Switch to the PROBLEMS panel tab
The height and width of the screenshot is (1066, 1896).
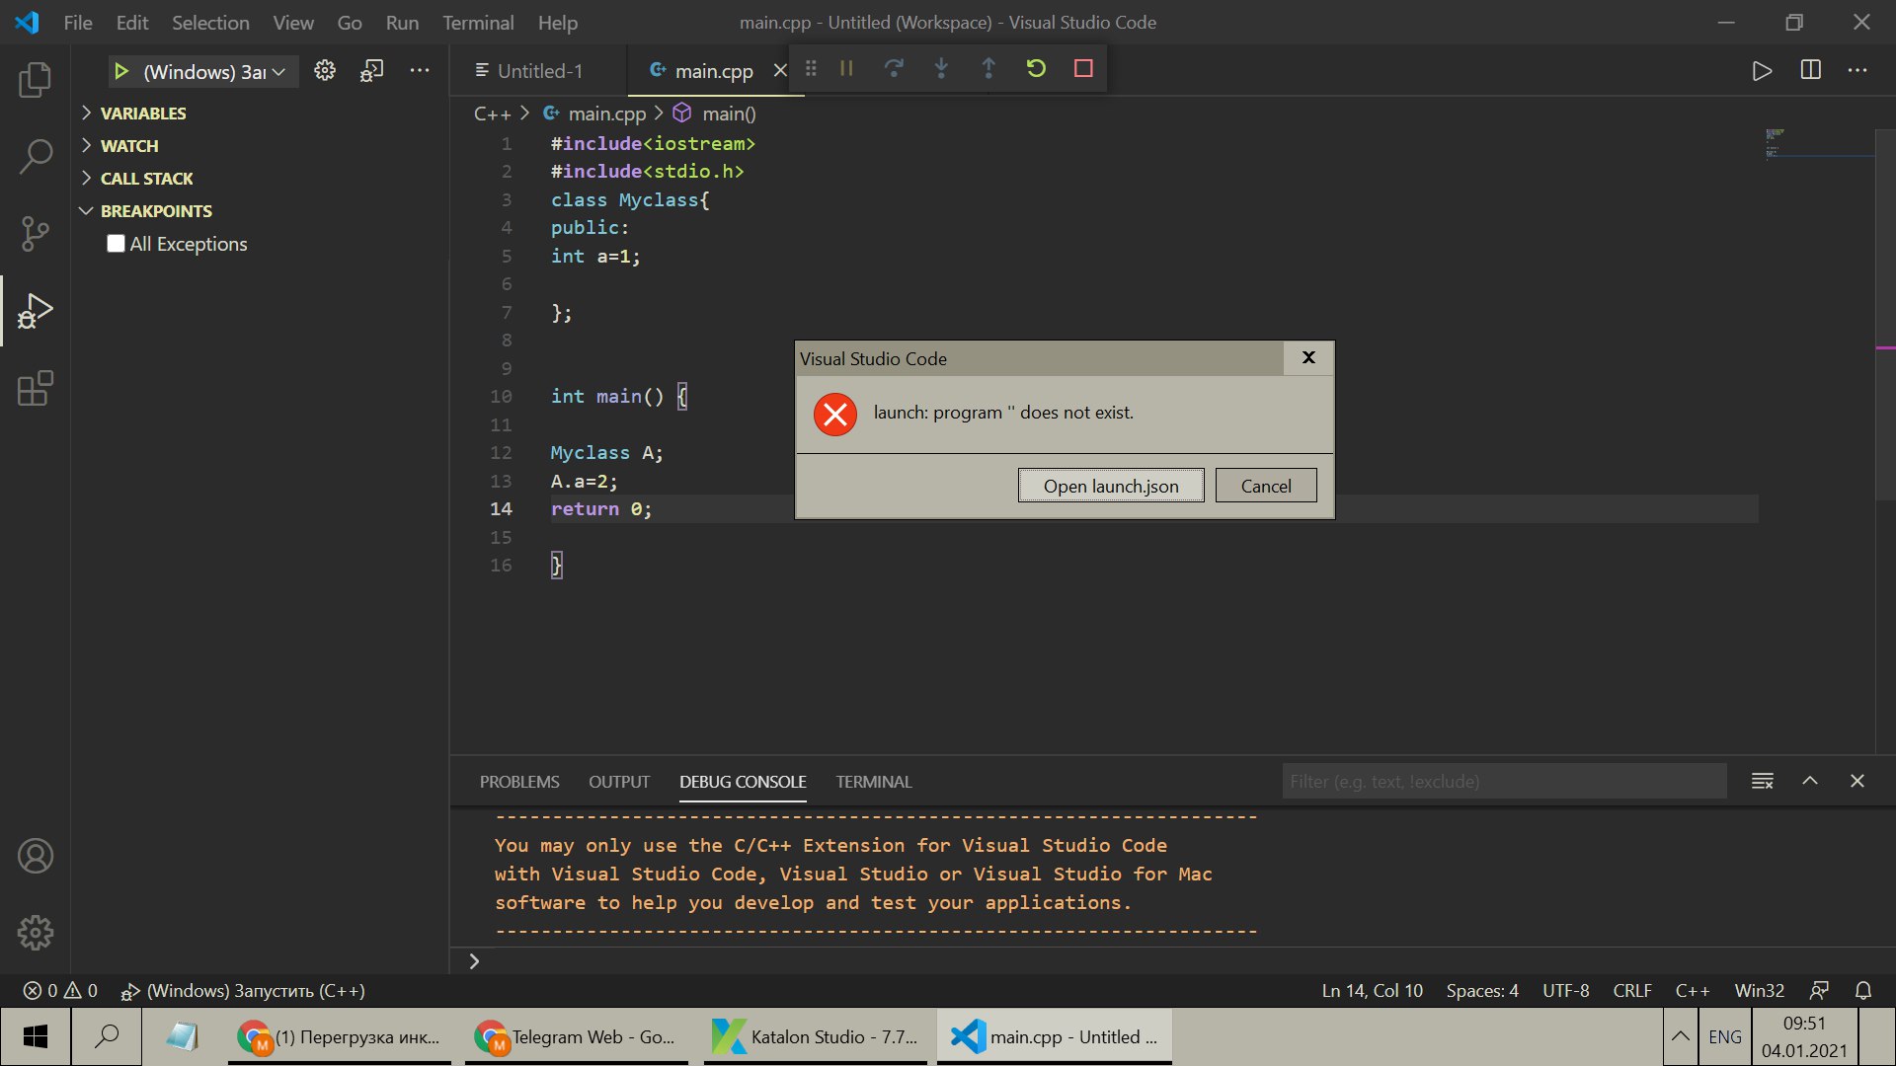click(519, 782)
